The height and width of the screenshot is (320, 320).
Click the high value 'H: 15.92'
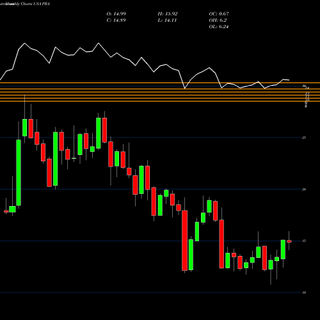(168, 14)
